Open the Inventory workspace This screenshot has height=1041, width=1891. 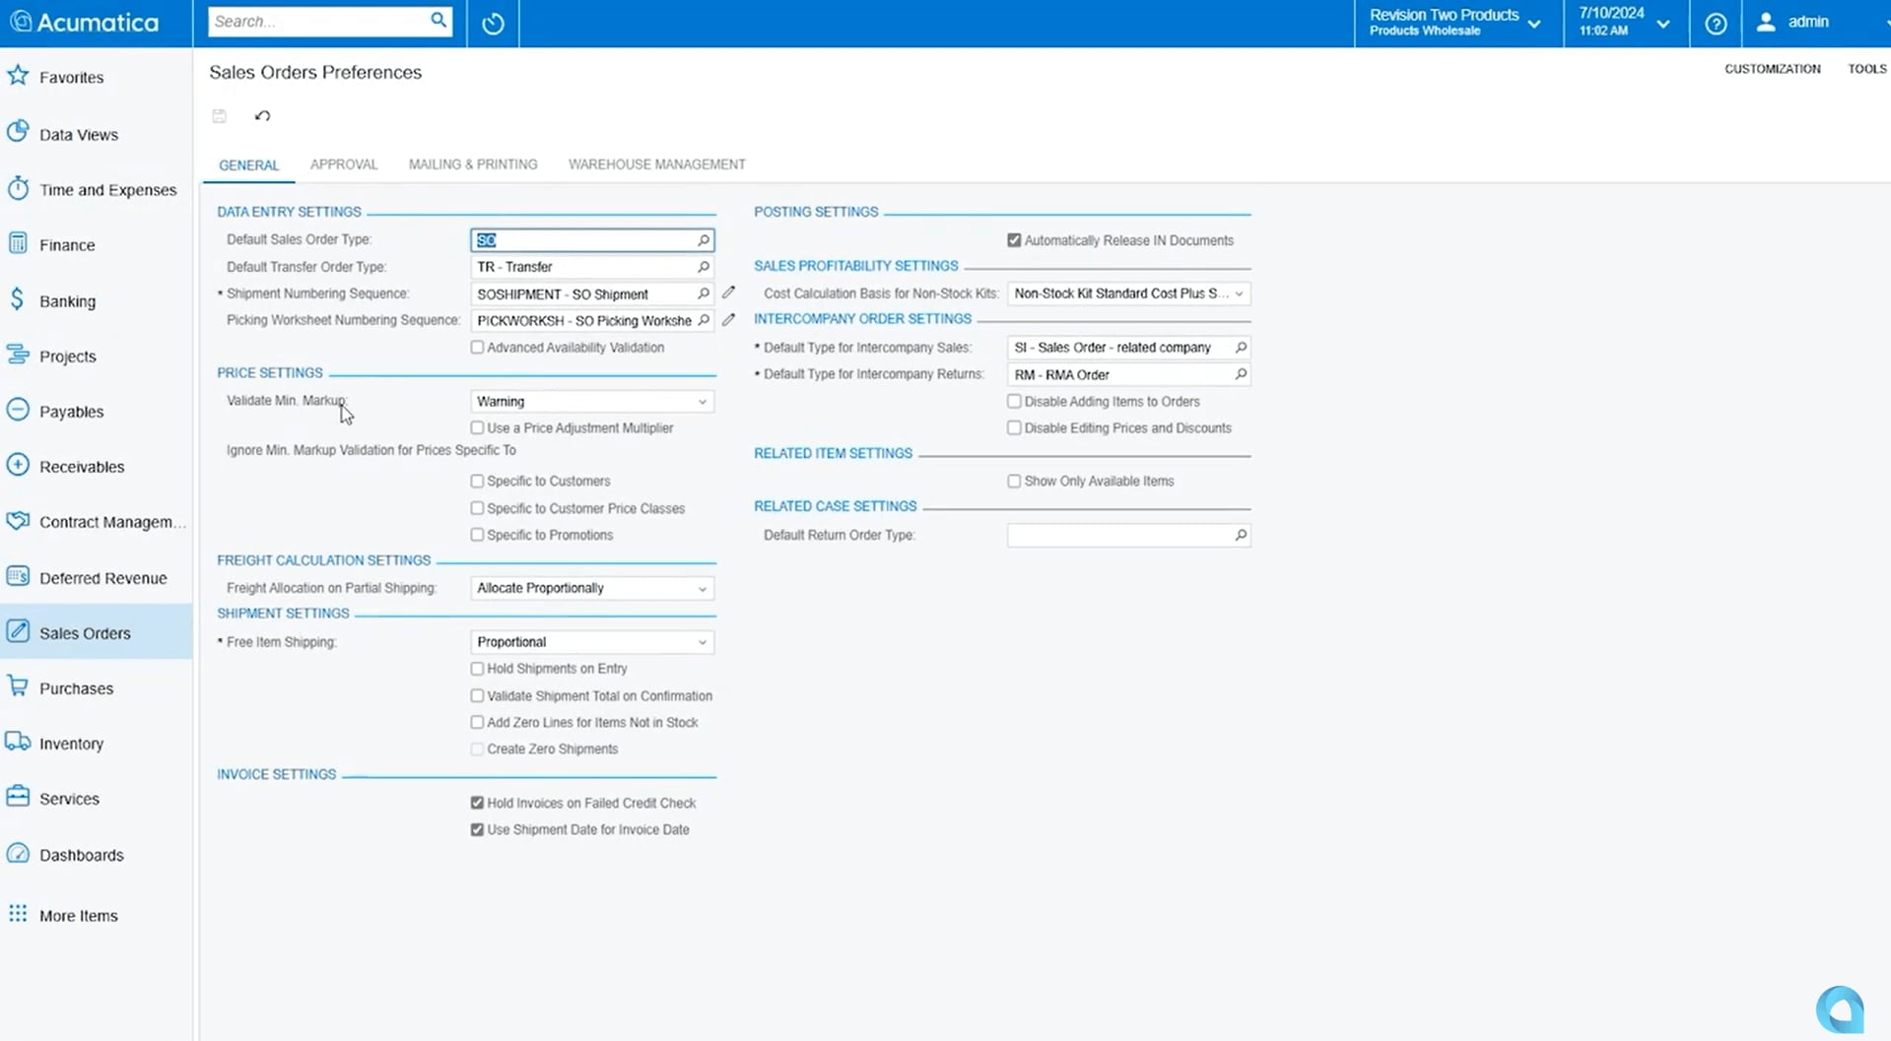tap(17, 743)
